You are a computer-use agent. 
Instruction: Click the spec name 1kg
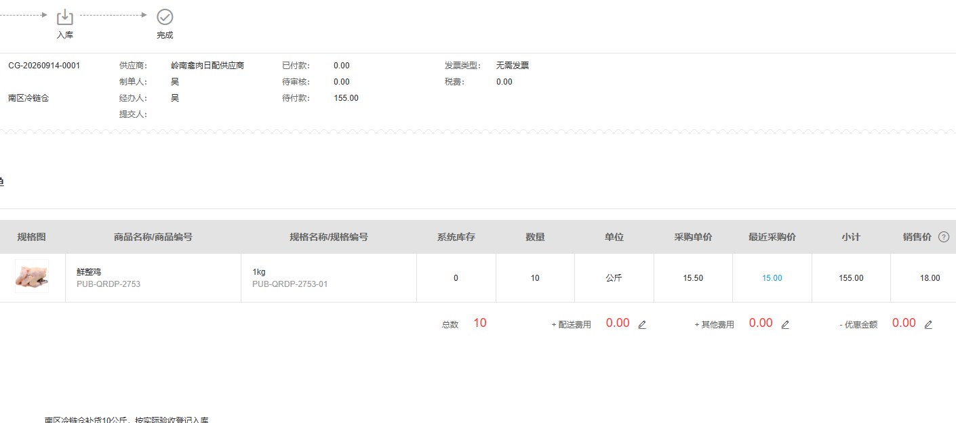point(259,272)
